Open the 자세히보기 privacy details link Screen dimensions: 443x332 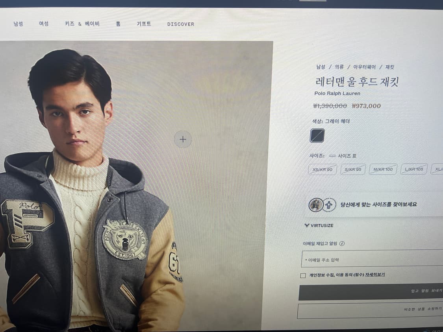[375, 275]
